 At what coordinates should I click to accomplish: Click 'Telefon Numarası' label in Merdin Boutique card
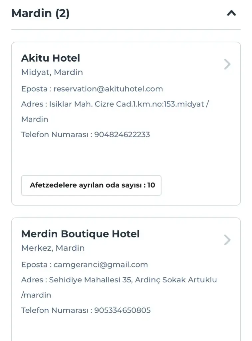tap(54, 310)
